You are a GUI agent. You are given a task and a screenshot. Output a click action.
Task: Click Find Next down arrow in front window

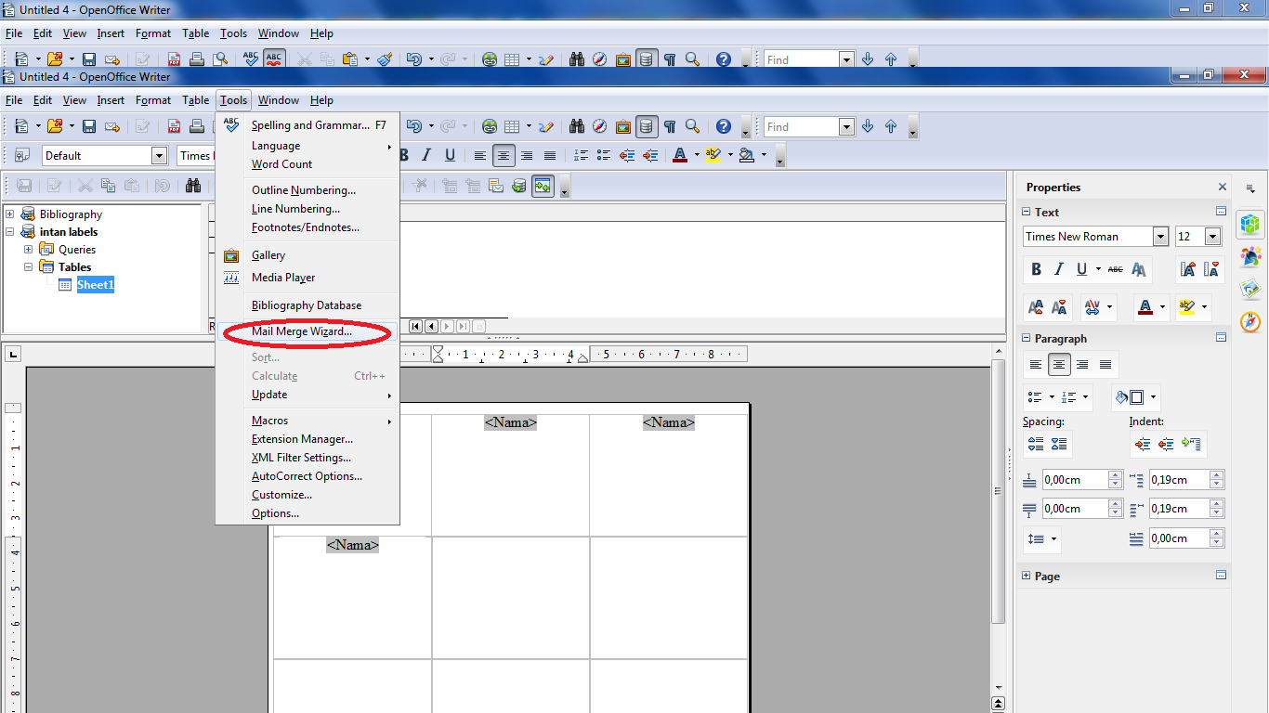[868, 127]
